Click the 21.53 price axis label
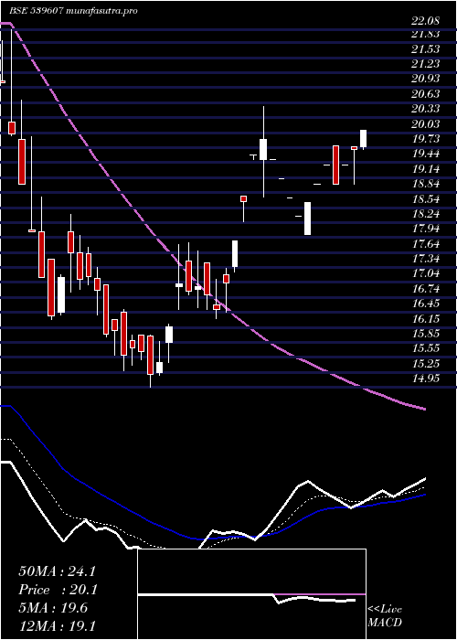This screenshot has width=457, height=640. [426, 49]
